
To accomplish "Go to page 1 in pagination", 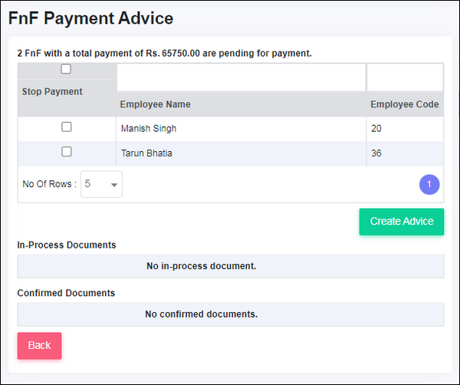I will point(429,185).
